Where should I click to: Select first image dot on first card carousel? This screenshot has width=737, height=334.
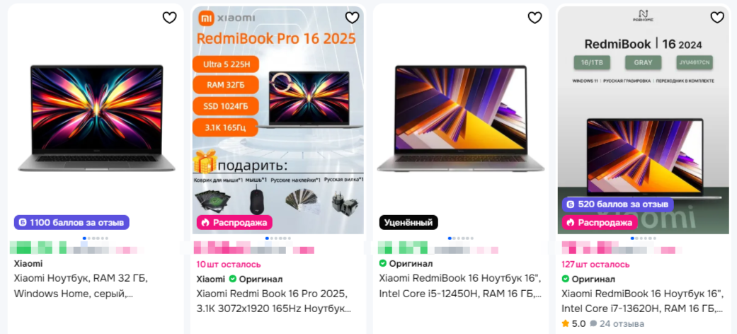tap(84, 238)
